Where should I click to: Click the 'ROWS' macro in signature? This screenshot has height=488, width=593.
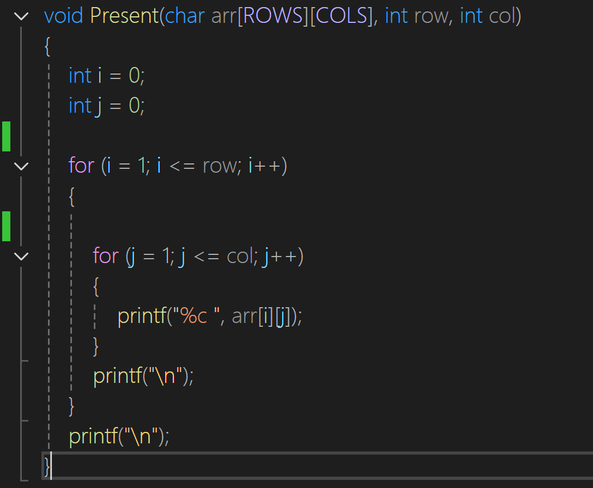point(273,16)
